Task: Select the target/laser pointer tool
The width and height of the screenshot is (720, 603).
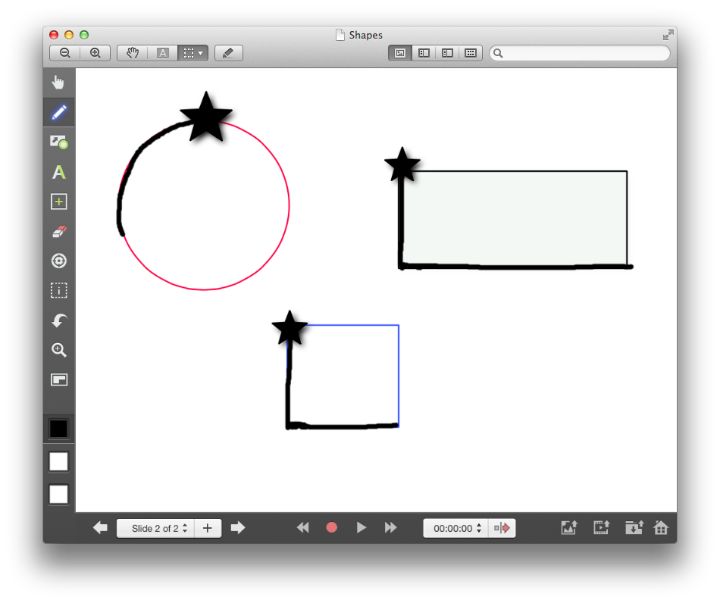Action: 58,261
